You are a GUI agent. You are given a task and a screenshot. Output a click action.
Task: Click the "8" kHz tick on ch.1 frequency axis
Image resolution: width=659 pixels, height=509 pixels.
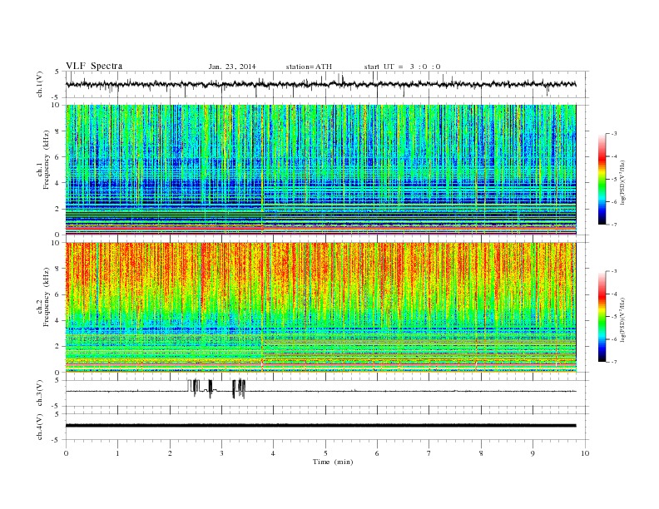58,131
